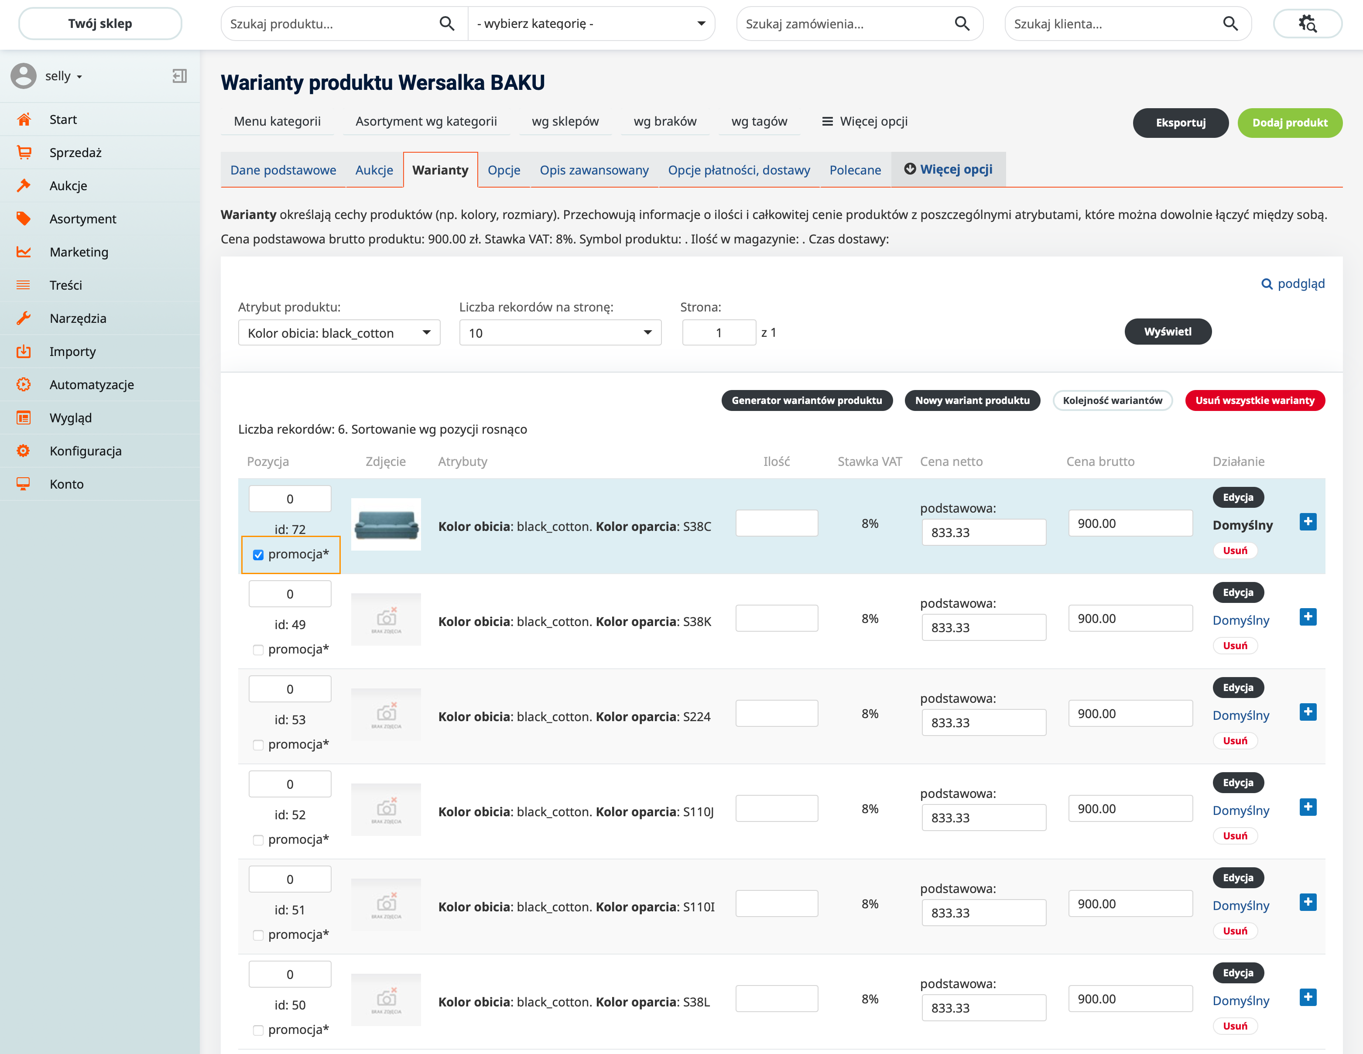Click the Automatyzacje icon
The width and height of the screenshot is (1363, 1054).
click(x=24, y=384)
